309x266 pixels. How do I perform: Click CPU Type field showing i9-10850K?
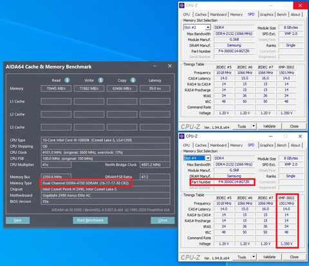[106, 140]
